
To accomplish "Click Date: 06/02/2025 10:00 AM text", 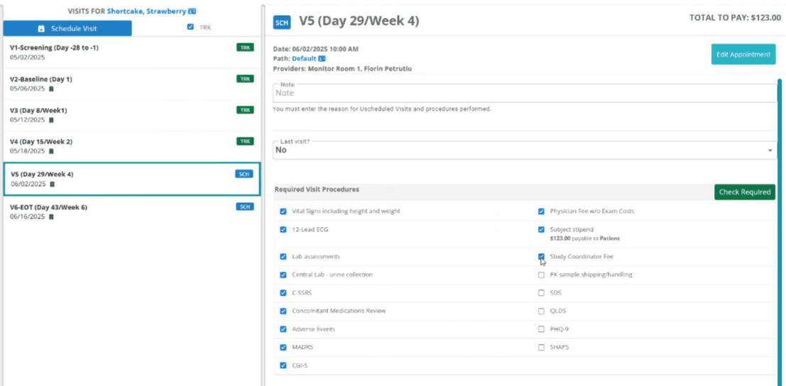I will click(316, 49).
